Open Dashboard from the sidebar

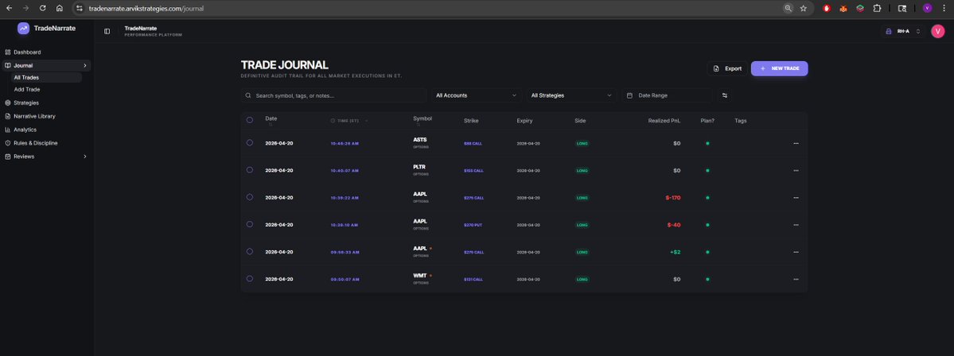27,52
